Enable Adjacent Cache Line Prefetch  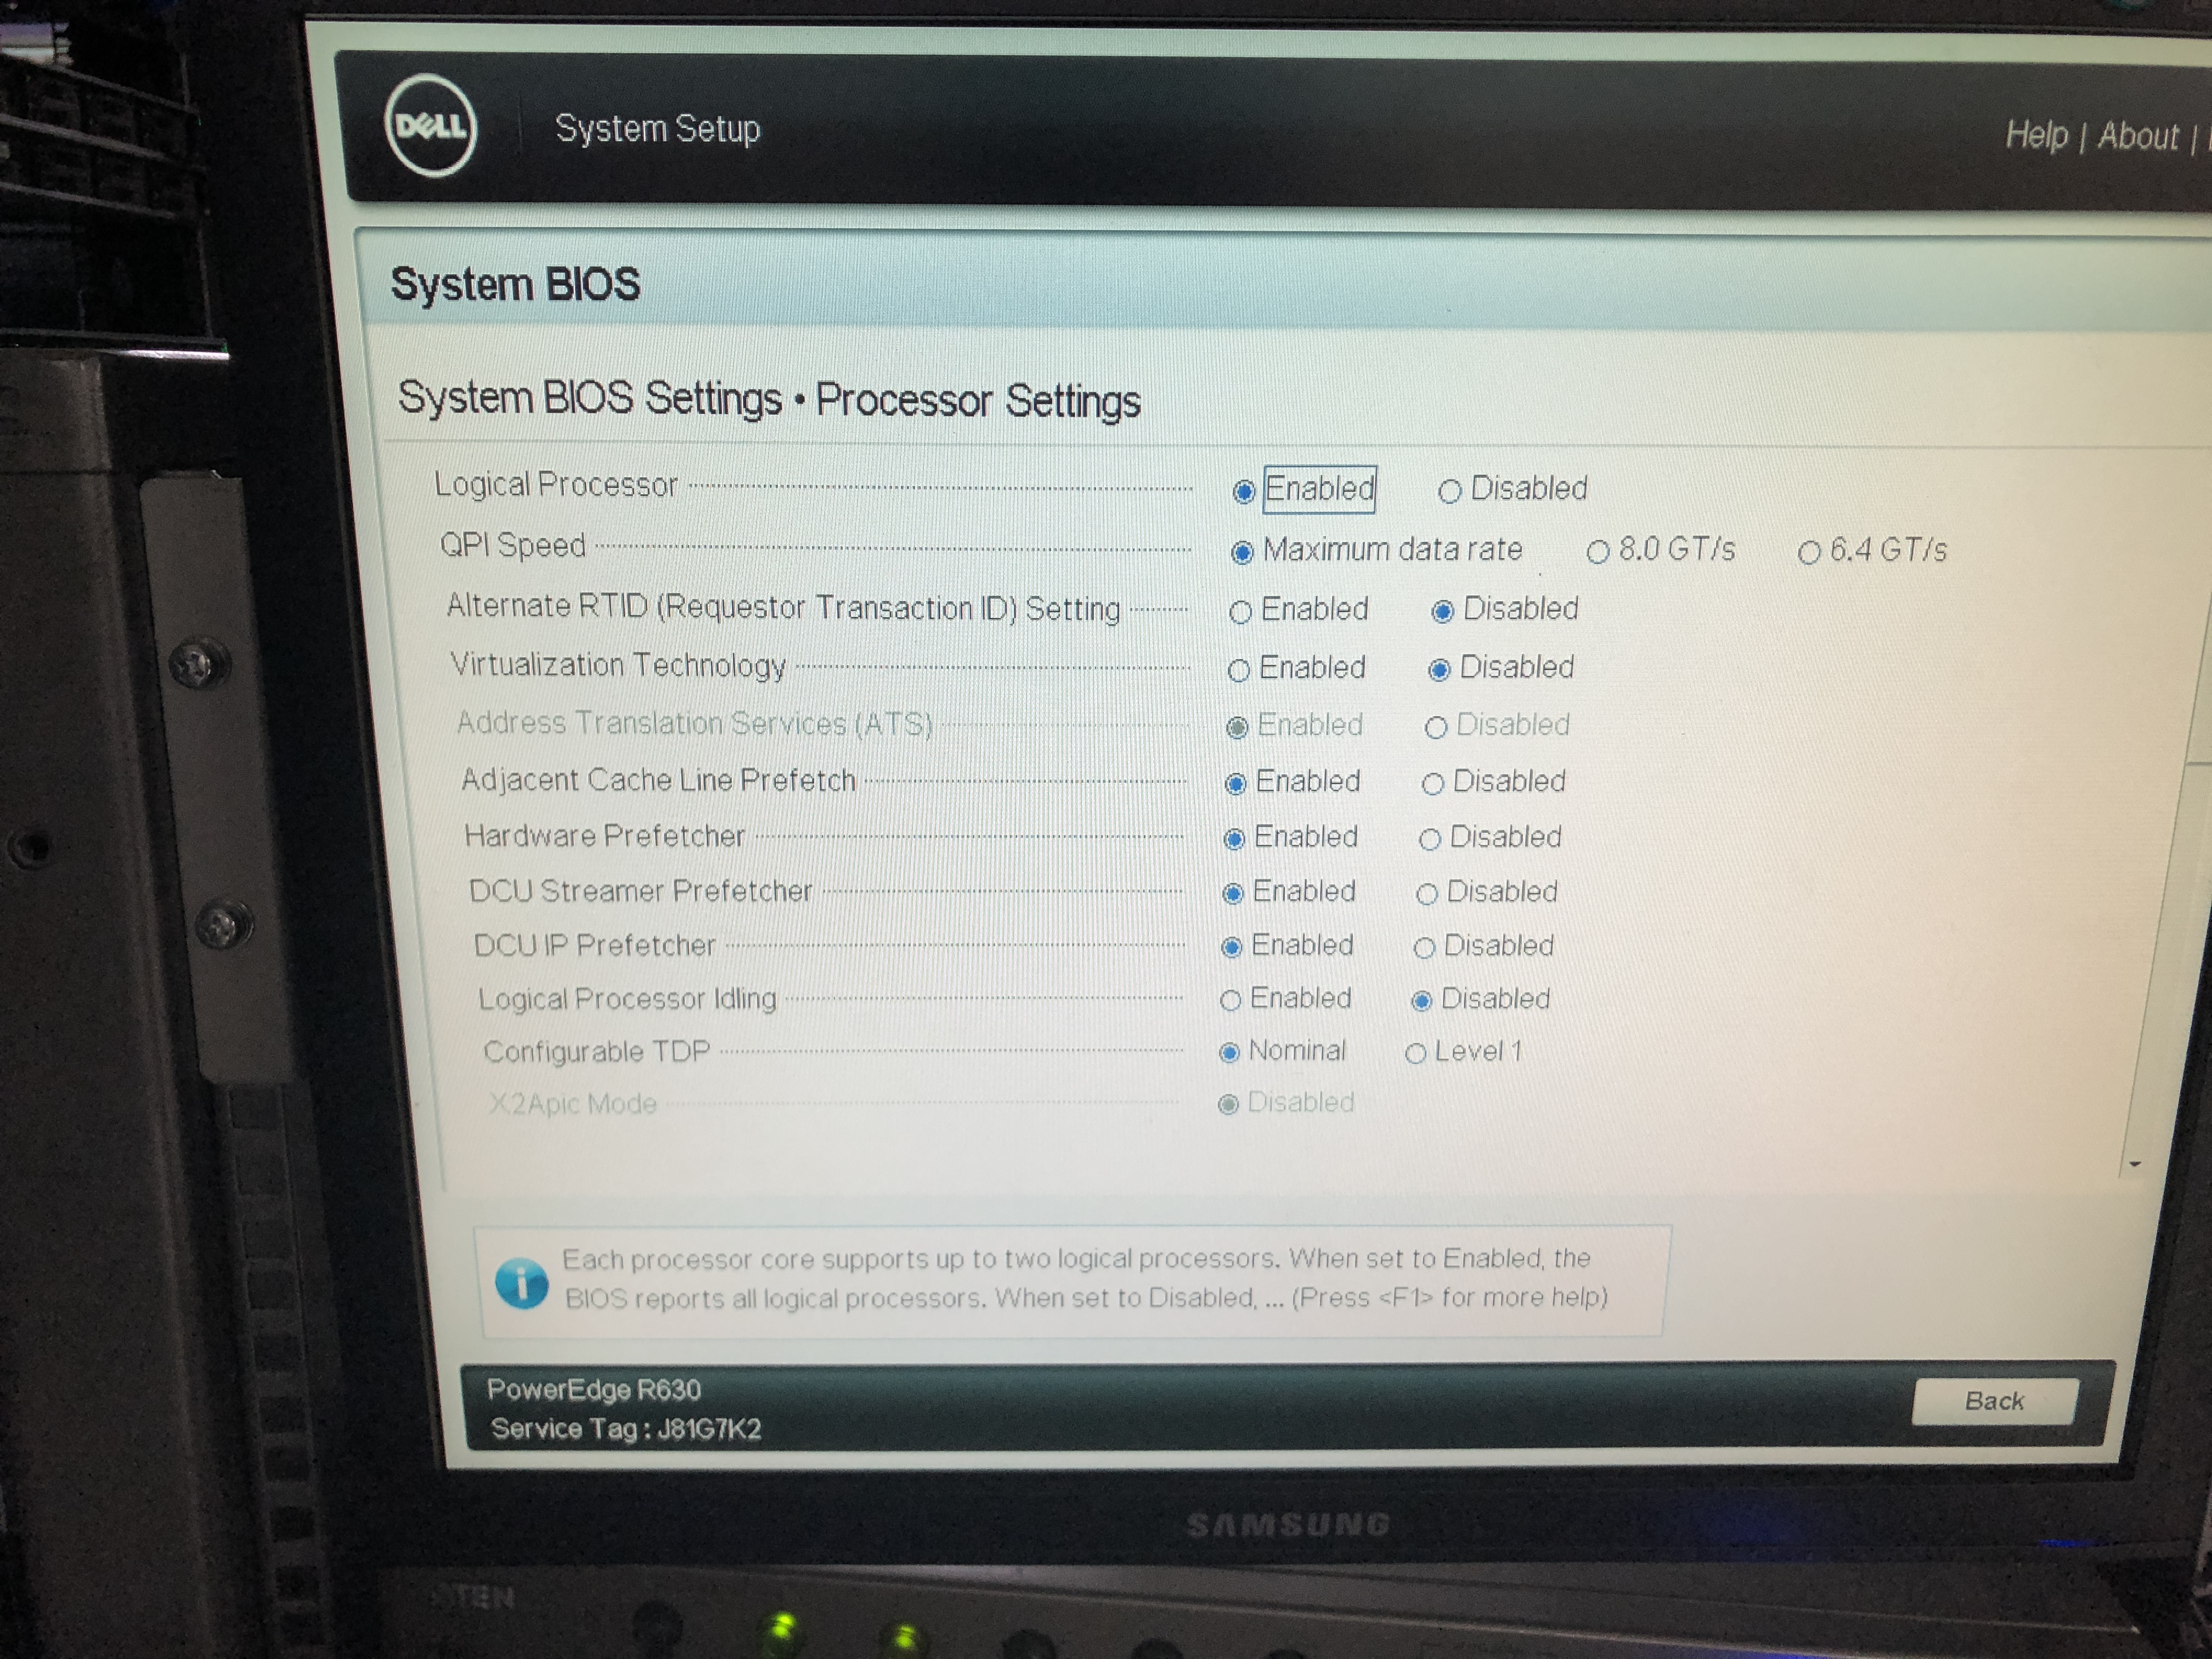1235,783
